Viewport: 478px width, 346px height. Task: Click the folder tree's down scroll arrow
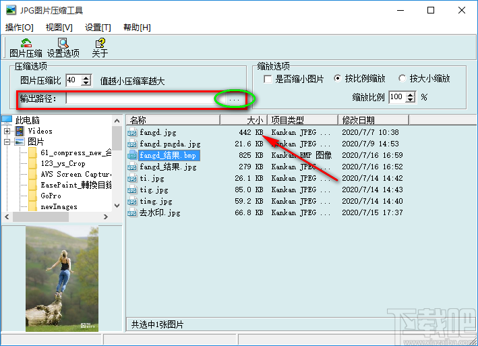(x=117, y=206)
